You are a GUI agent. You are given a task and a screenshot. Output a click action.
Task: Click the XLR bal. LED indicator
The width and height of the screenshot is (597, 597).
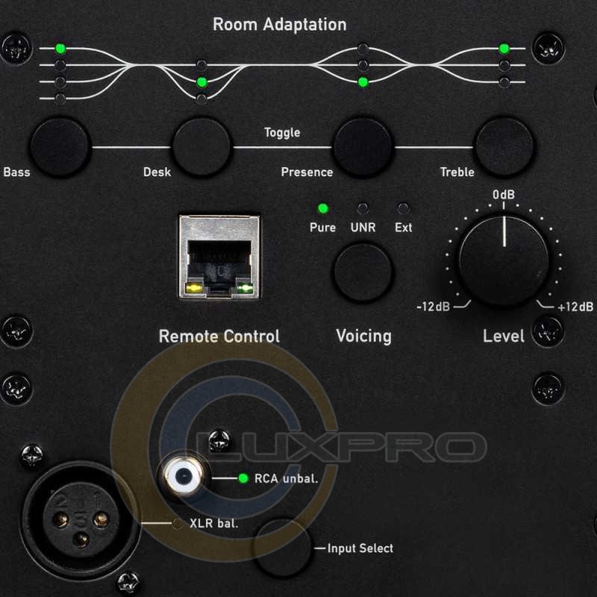(x=178, y=523)
